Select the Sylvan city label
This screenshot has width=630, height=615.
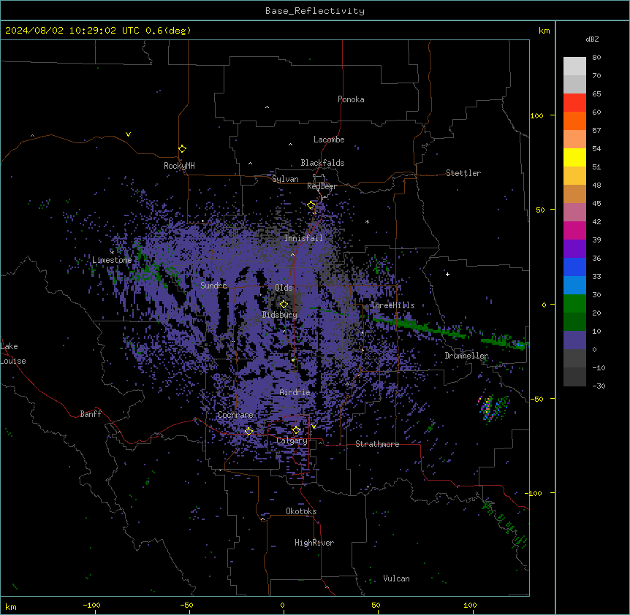(285, 179)
